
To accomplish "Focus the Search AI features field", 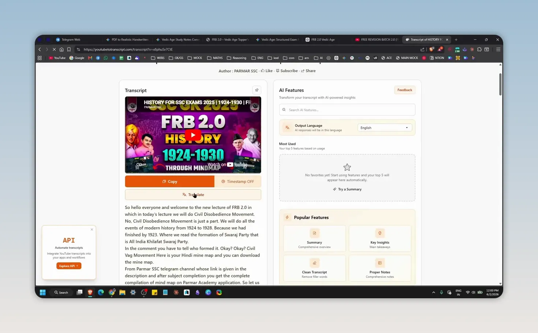I will coord(347,110).
